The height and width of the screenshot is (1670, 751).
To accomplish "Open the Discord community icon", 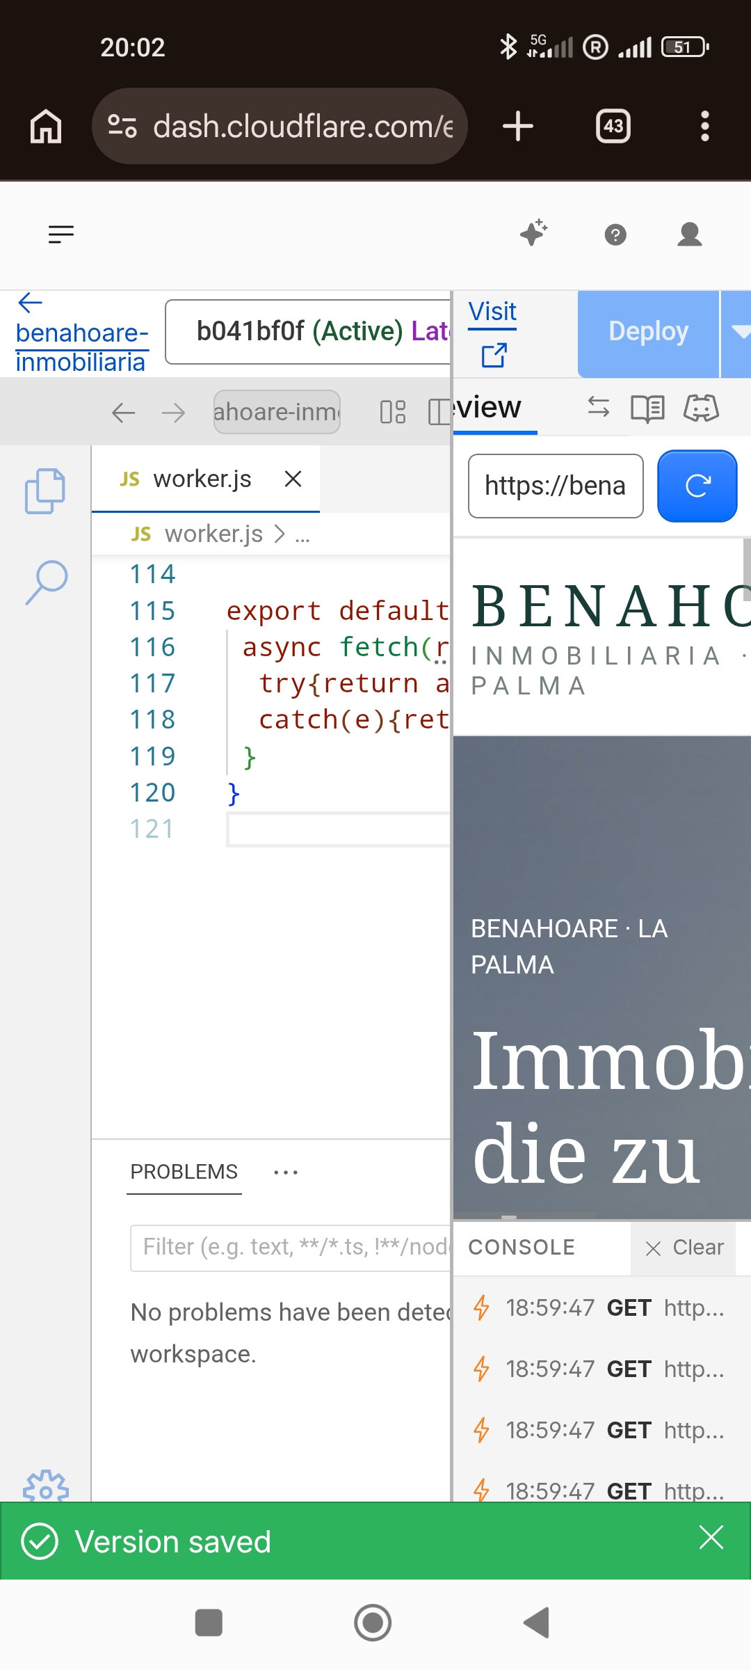I will [x=701, y=408].
